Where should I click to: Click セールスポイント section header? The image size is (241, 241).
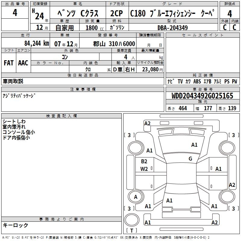pyautogui.click(x=202, y=35)
